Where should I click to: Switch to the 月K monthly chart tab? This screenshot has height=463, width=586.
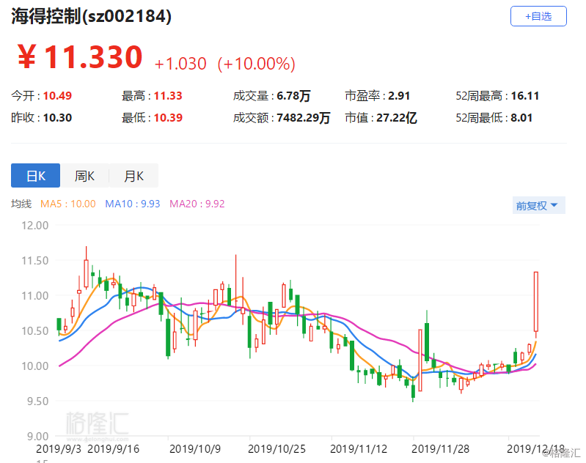[133, 176]
